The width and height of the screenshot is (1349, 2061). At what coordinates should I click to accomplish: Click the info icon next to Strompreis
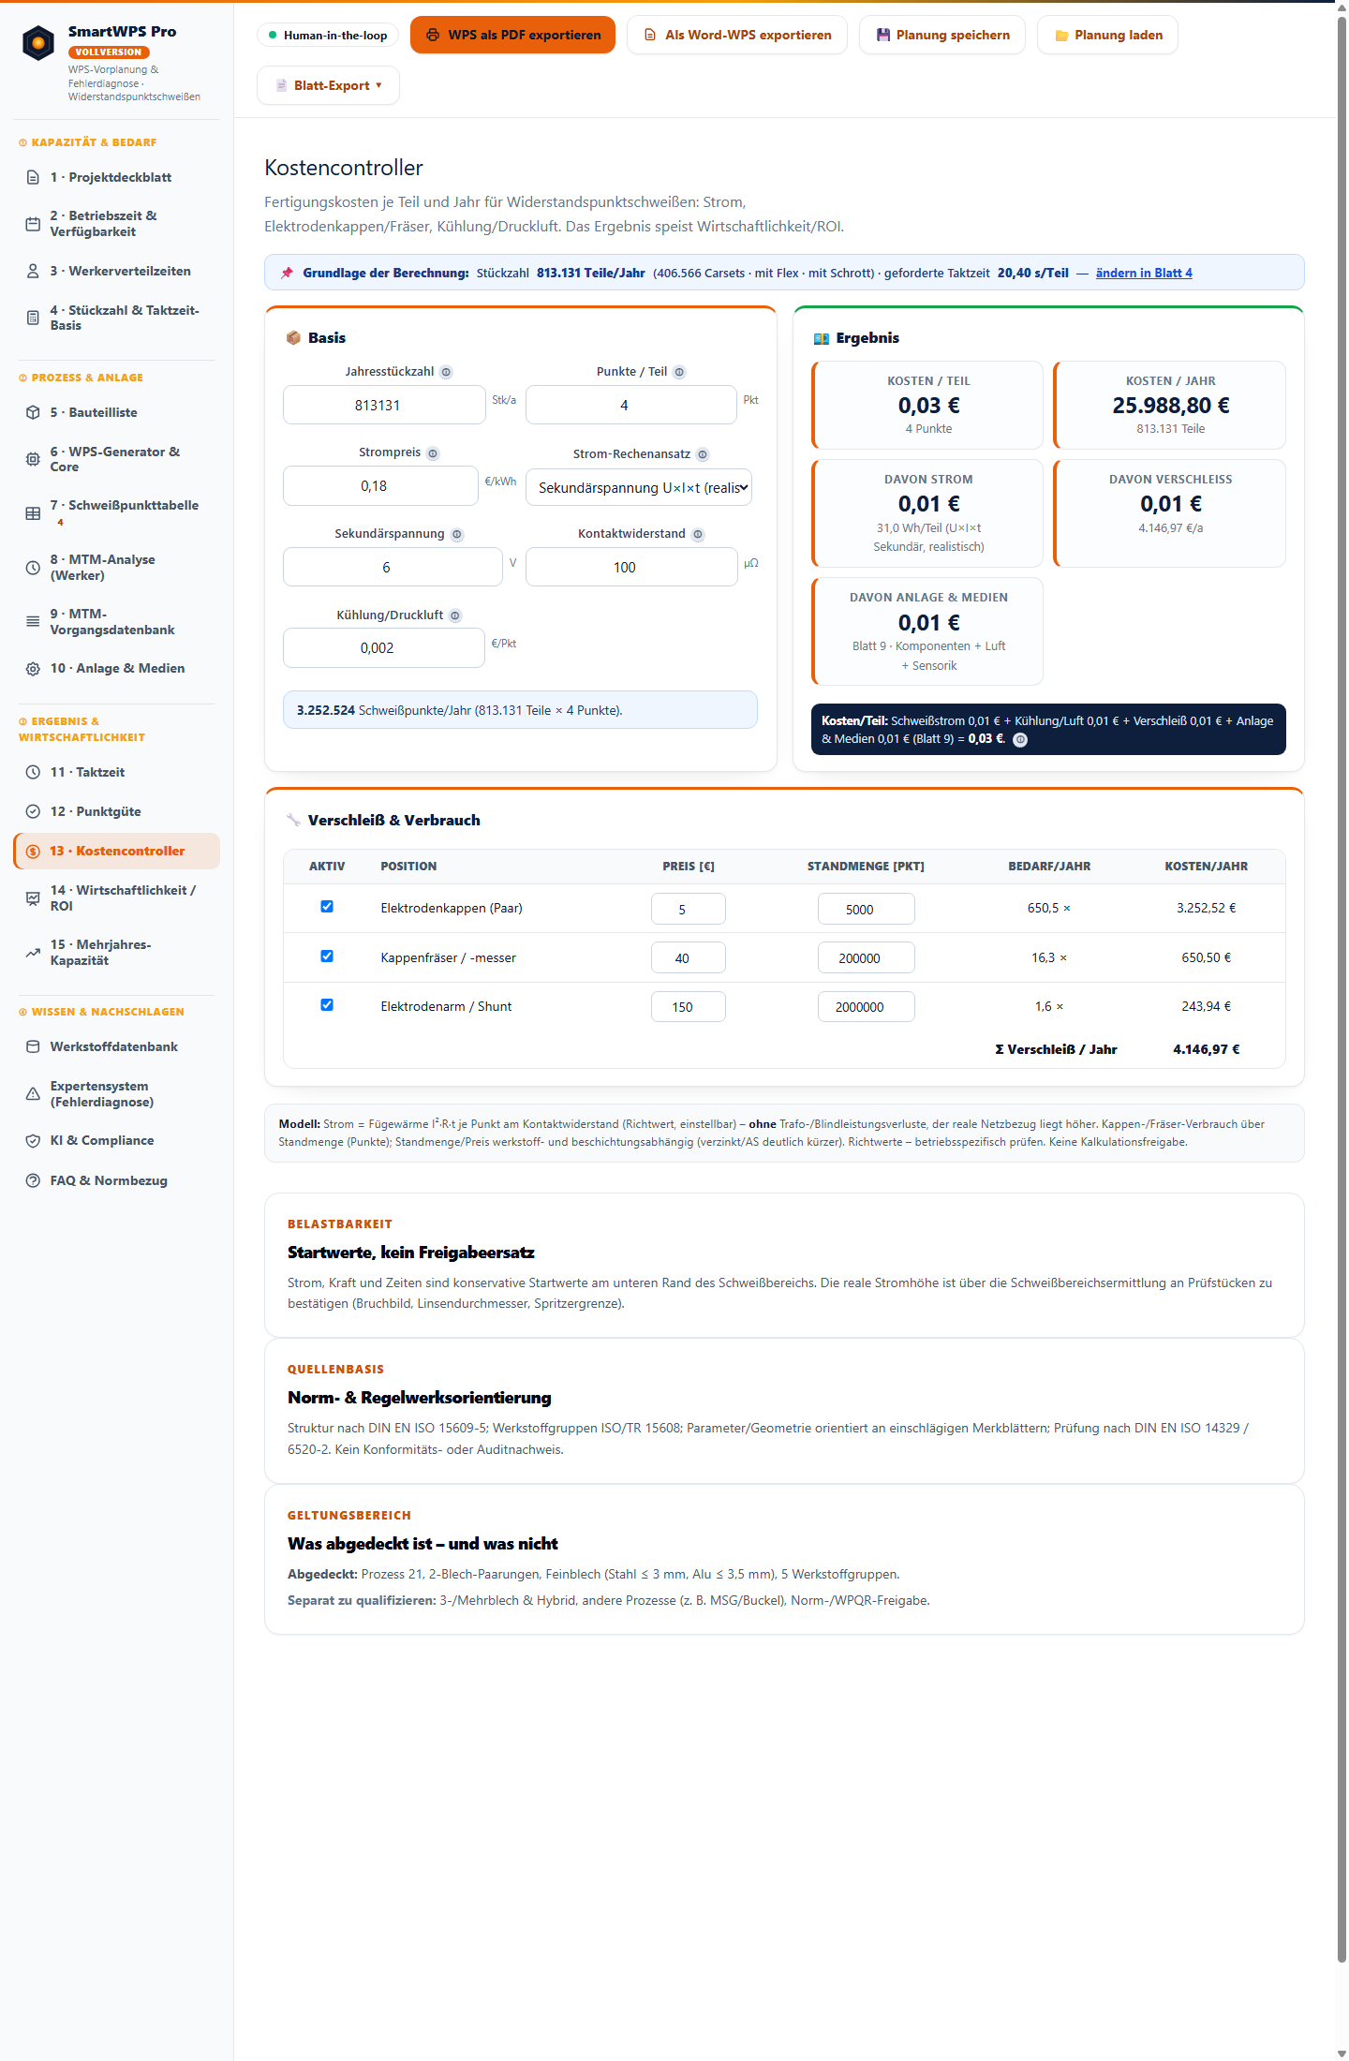coord(433,453)
